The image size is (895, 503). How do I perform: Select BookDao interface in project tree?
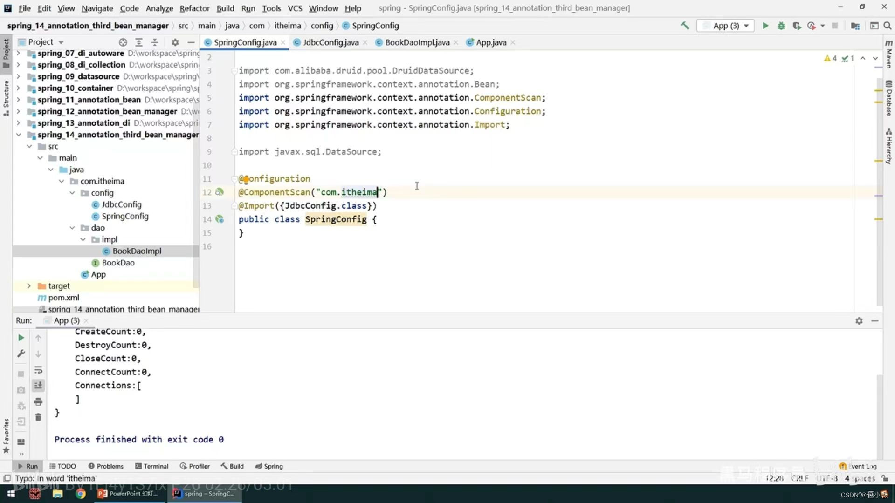tap(118, 263)
